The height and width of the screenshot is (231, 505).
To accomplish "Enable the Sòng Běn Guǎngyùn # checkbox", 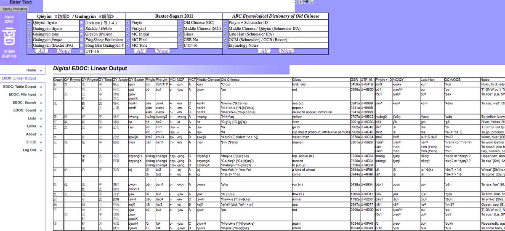I will coord(82,45).
